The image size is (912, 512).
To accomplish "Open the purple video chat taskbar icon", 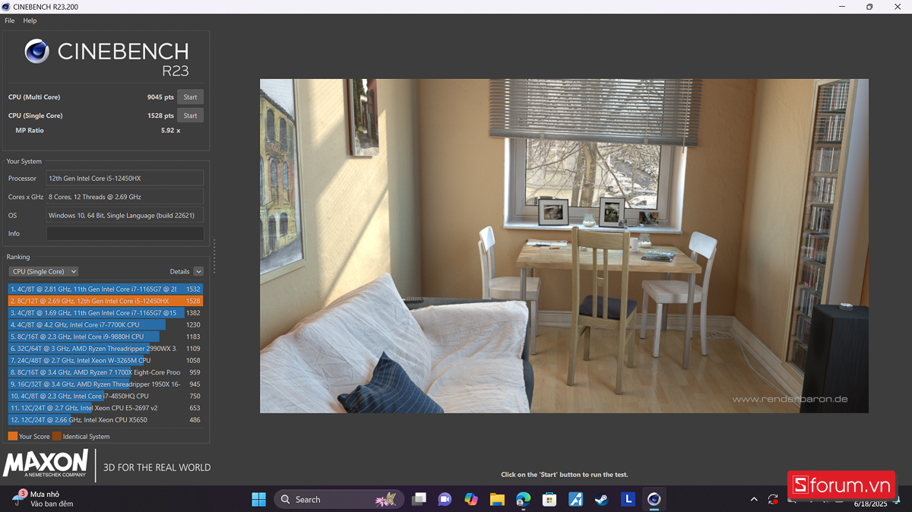I will (445, 499).
